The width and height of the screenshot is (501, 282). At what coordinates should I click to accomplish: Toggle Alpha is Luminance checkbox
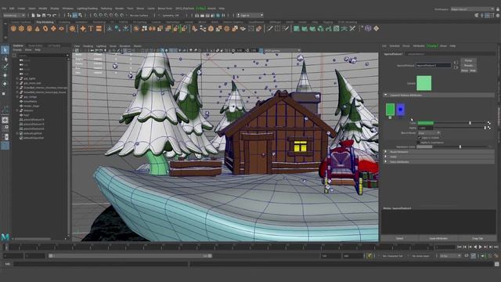pyautogui.click(x=420, y=143)
